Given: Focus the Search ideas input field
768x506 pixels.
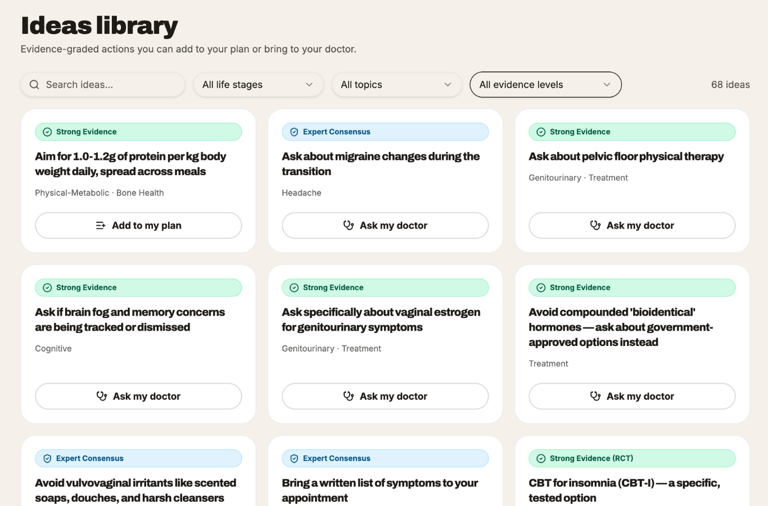Looking at the screenshot, I should [x=103, y=85].
